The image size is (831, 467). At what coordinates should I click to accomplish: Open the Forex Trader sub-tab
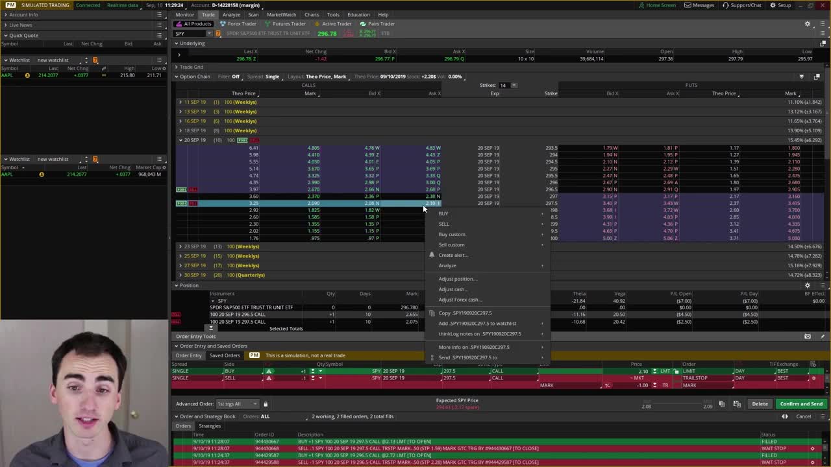pos(239,24)
